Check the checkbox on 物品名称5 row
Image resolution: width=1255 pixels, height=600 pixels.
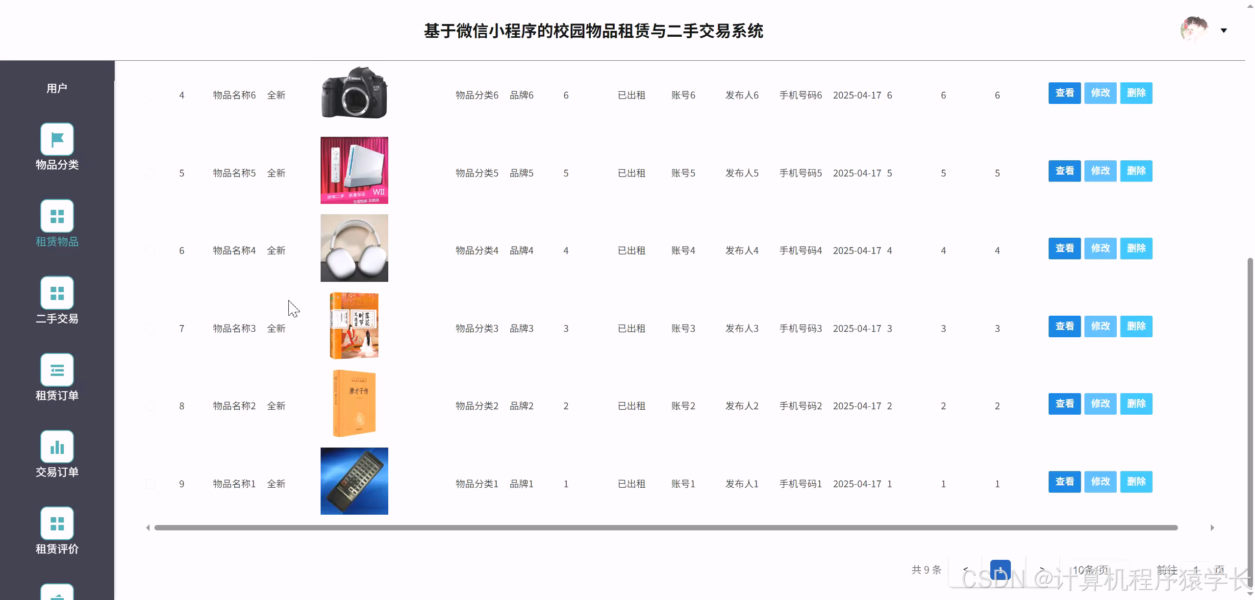pos(151,173)
